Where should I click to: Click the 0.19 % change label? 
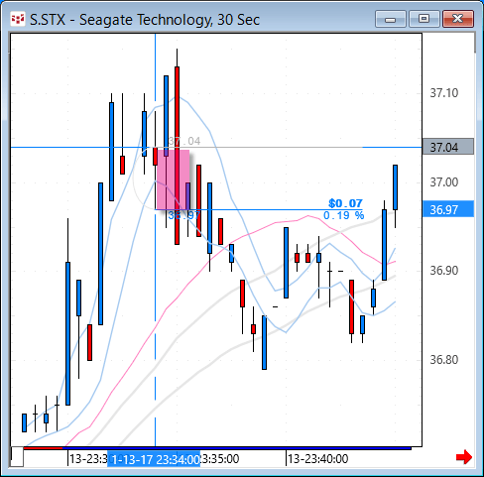(343, 215)
